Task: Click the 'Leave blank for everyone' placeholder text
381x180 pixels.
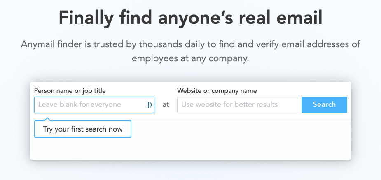Action: pos(79,105)
